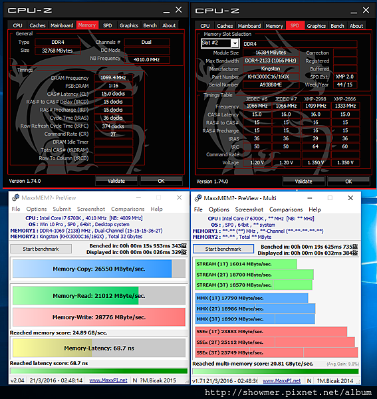
Task: Click the Module Size 16384 MBytes field
Action: pos(271,53)
